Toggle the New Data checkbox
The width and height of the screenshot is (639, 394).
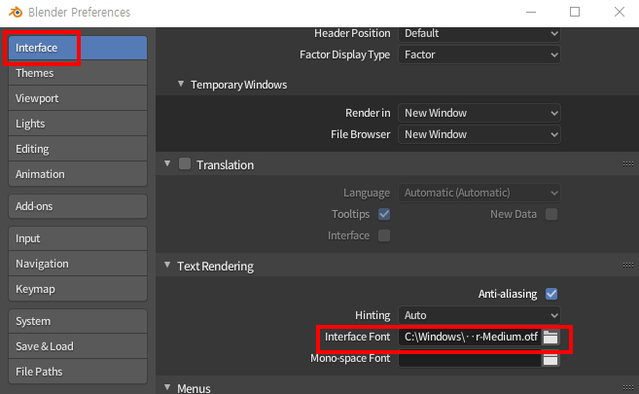click(x=551, y=214)
